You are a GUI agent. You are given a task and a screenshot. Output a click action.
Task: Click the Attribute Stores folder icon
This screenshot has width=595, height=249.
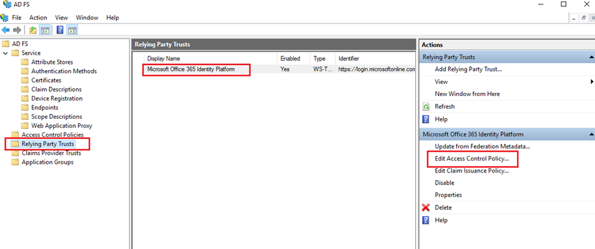tap(25, 62)
